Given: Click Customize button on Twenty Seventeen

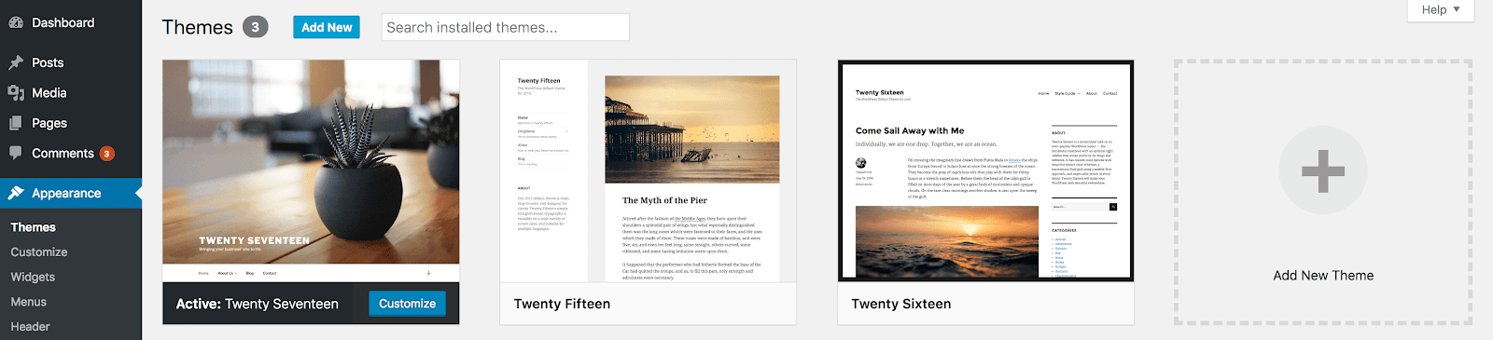Looking at the screenshot, I should [x=408, y=304].
